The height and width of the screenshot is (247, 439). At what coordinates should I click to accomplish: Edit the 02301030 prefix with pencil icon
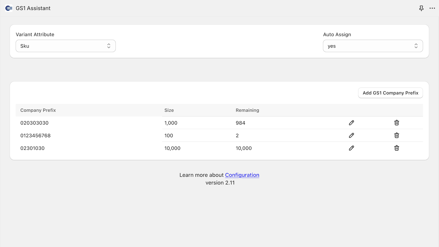click(x=351, y=148)
